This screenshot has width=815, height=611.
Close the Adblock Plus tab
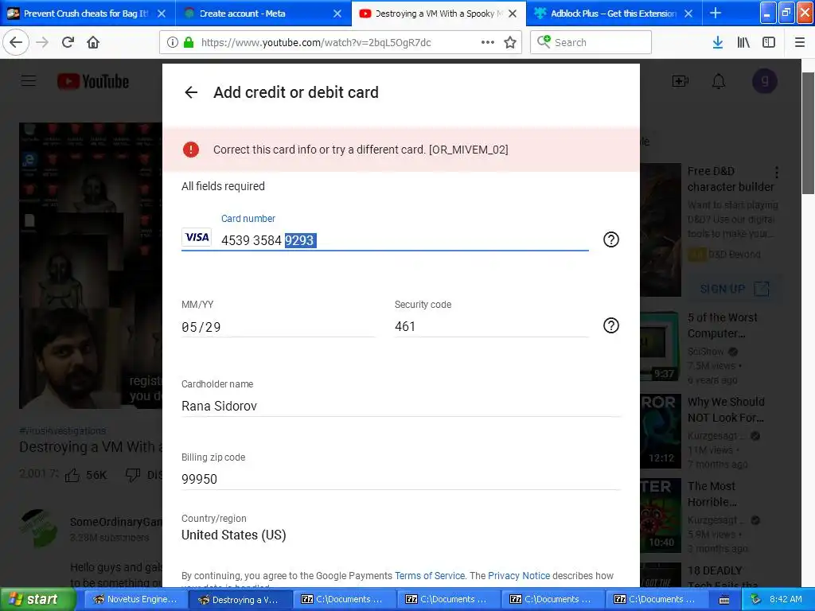pos(688,14)
